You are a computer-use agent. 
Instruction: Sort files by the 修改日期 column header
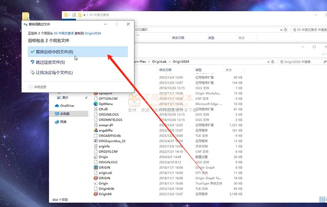pos(165,70)
